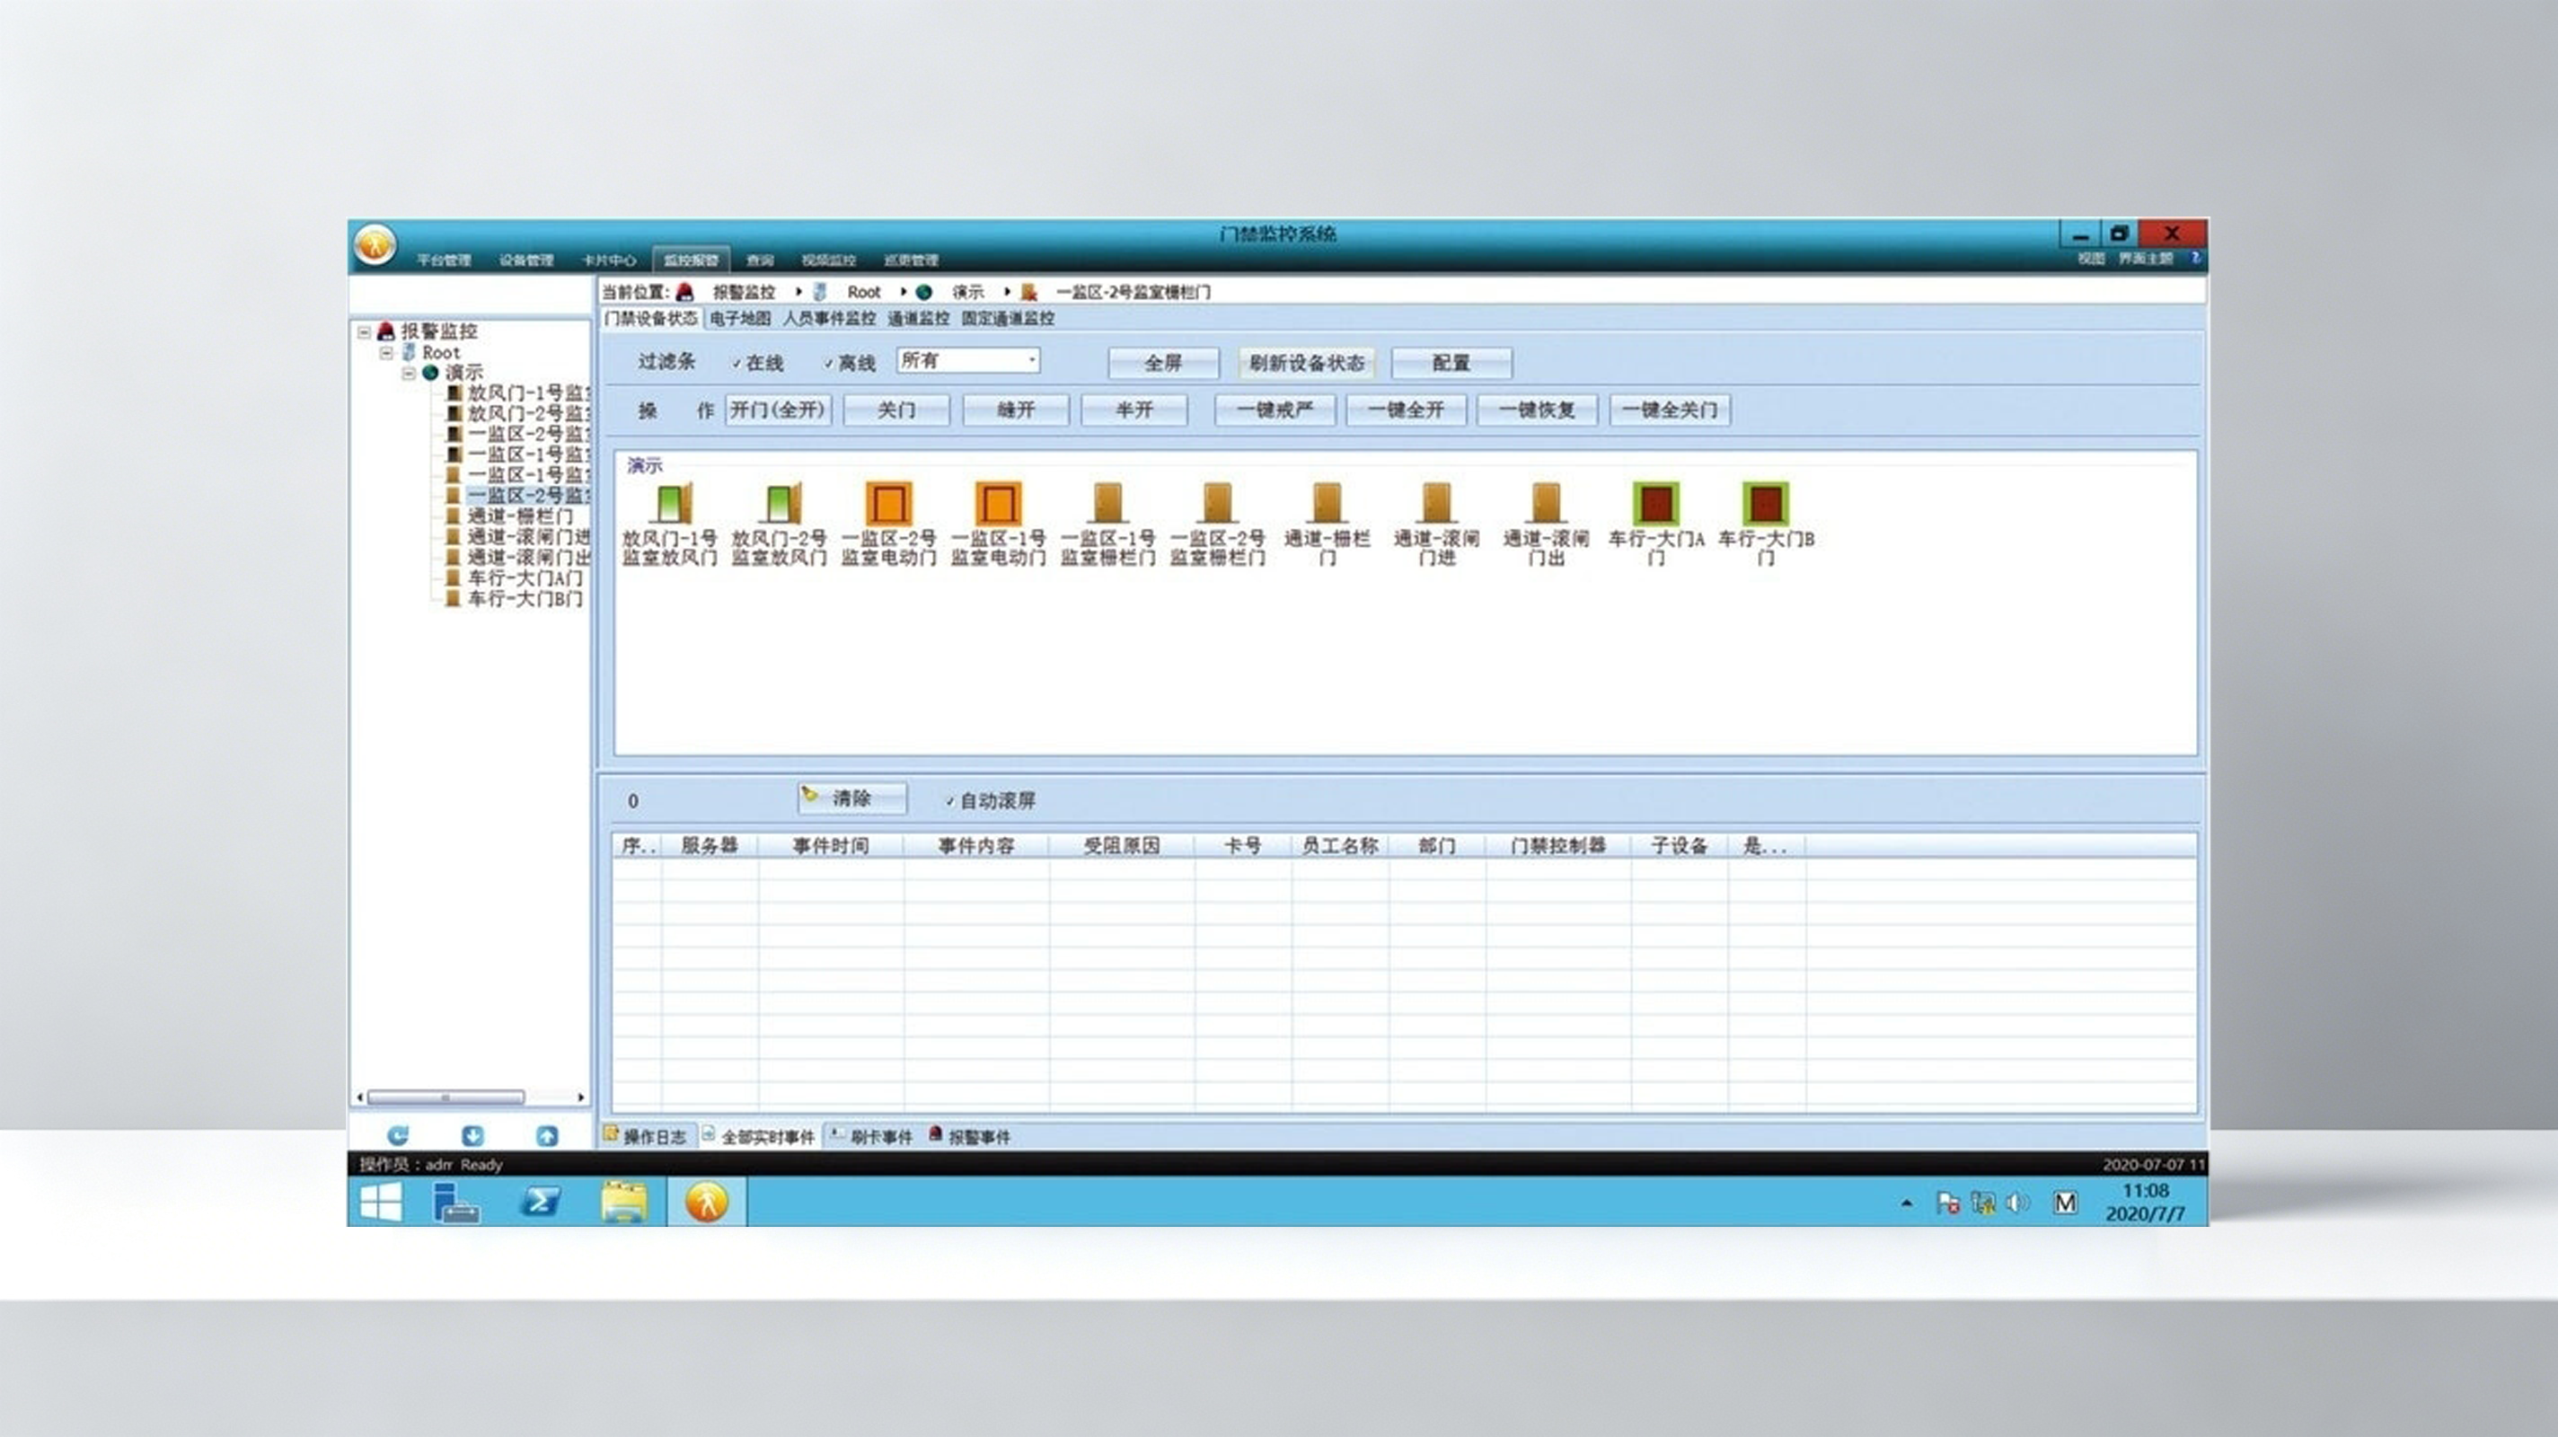The image size is (2558, 1437).
Task: Switch to the 人员事件监控 tab
Action: (829, 319)
